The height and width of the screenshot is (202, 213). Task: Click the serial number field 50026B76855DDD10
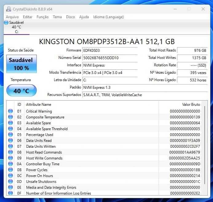point(110,58)
